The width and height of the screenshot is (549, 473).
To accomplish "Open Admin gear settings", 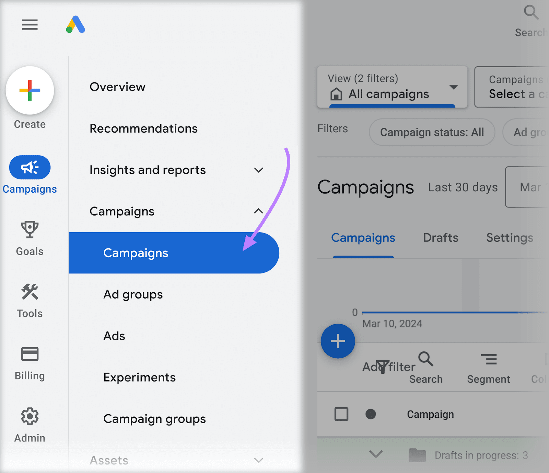I will pyautogui.click(x=30, y=417).
